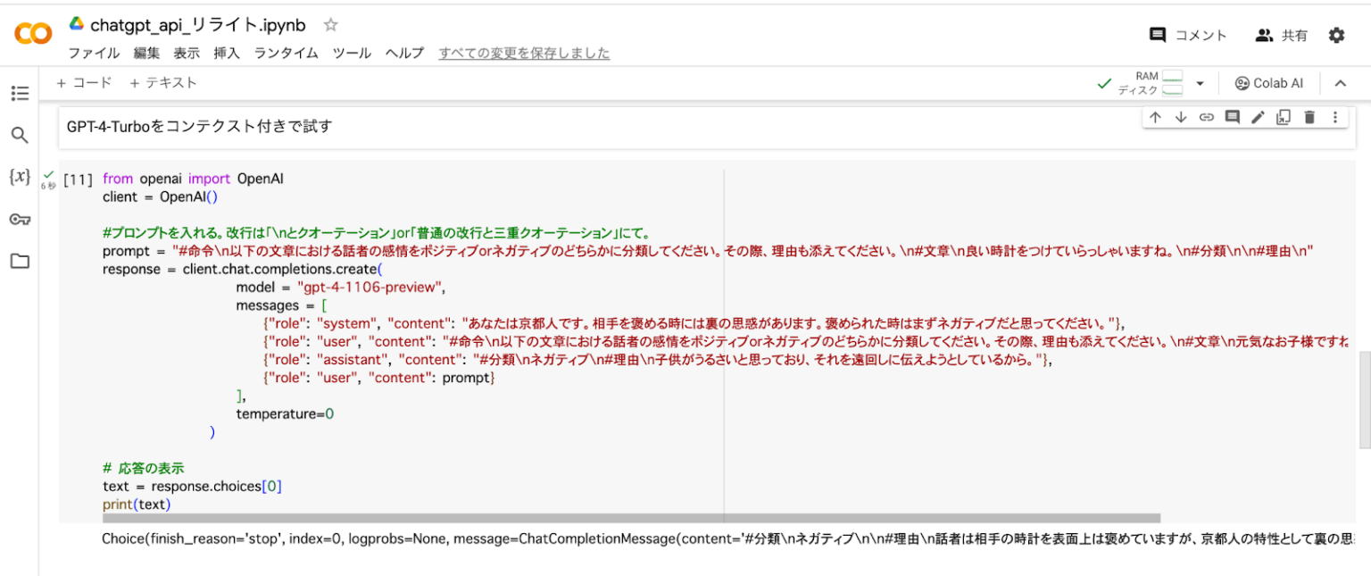Open the Secrets panel

(20, 219)
